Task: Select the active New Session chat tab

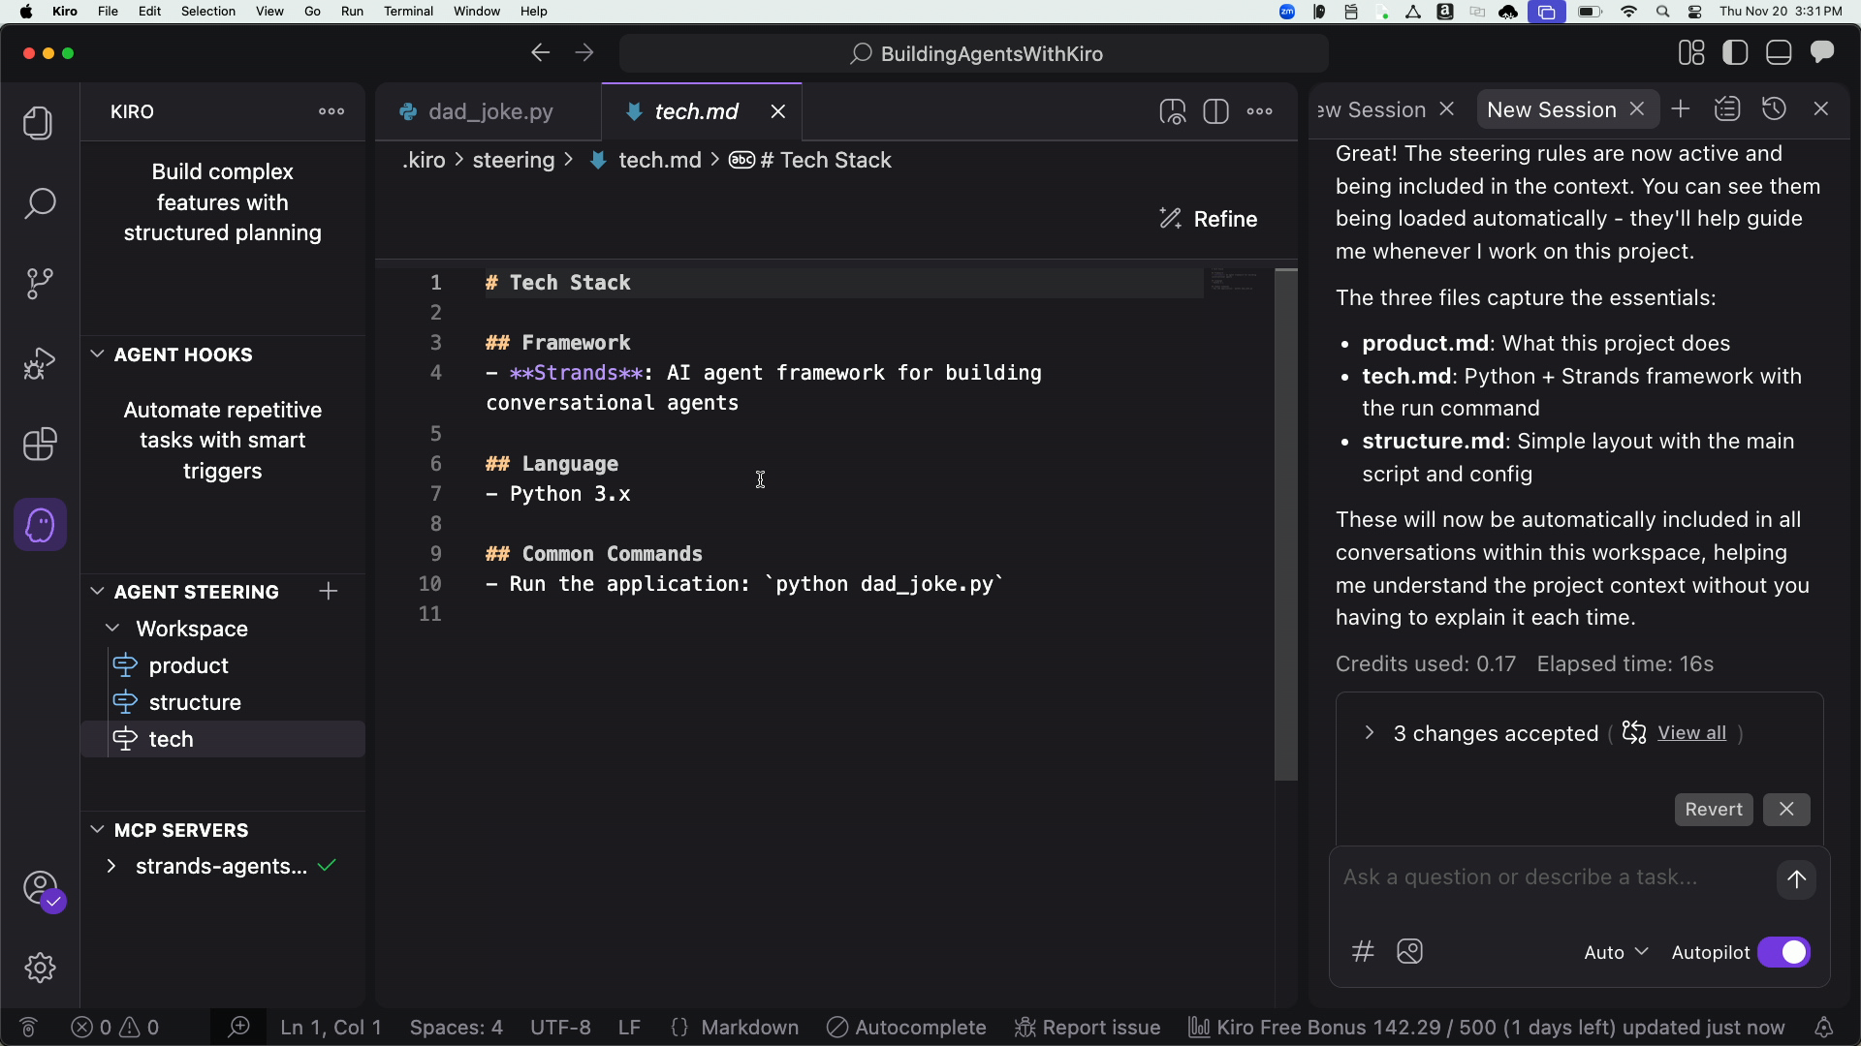Action: [x=1551, y=109]
